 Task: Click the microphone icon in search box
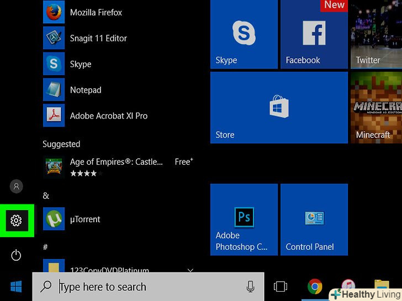(250, 287)
